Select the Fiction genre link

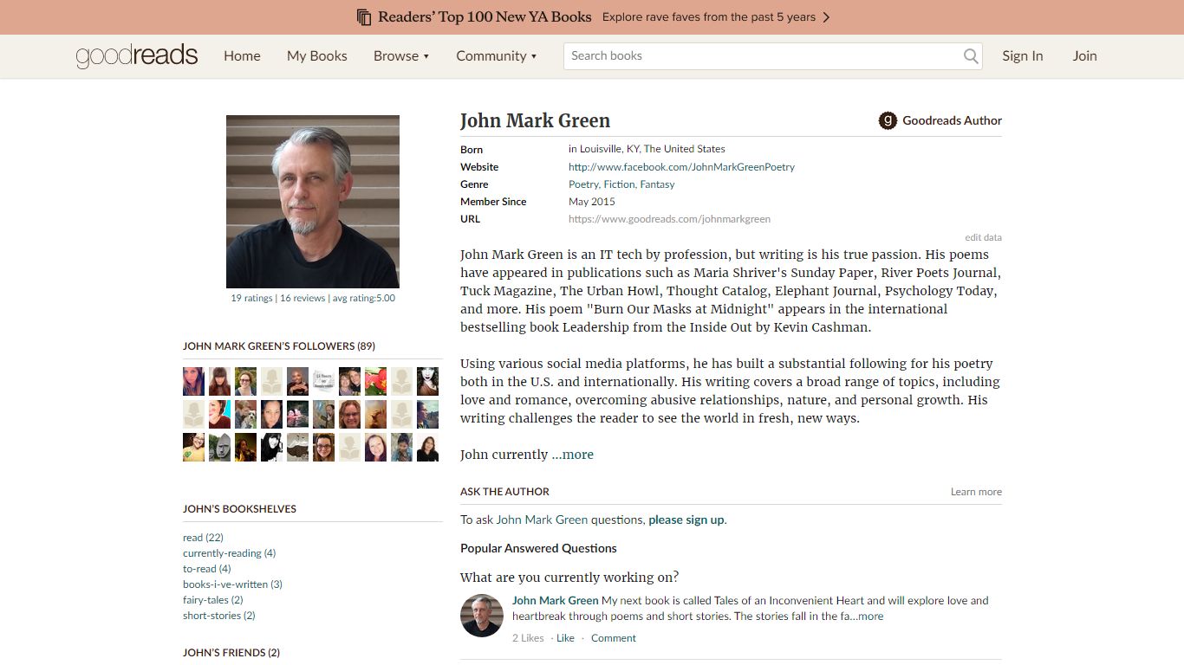(x=620, y=184)
